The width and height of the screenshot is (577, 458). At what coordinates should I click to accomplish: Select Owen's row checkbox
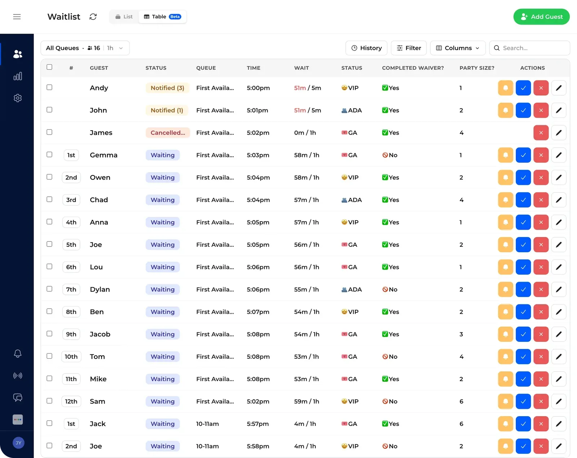click(x=49, y=177)
